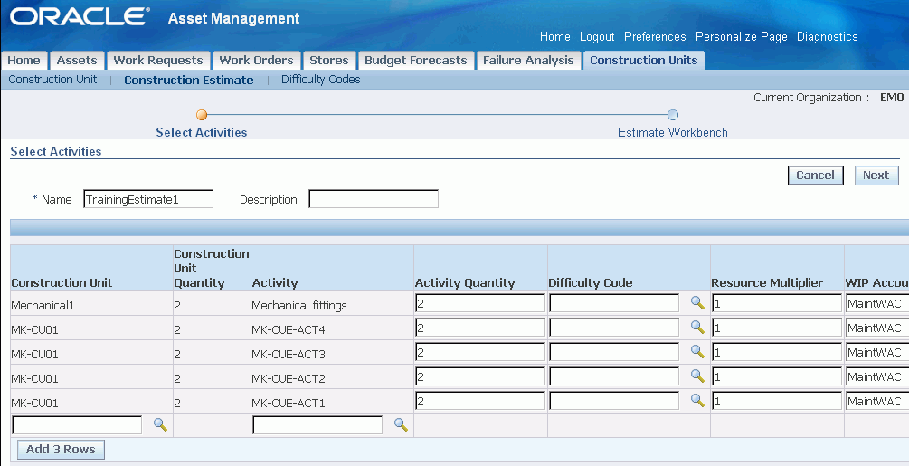Screen dimensions: 909x466
Task: Click Estimate Workbench step label
Action: [x=672, y=132]
